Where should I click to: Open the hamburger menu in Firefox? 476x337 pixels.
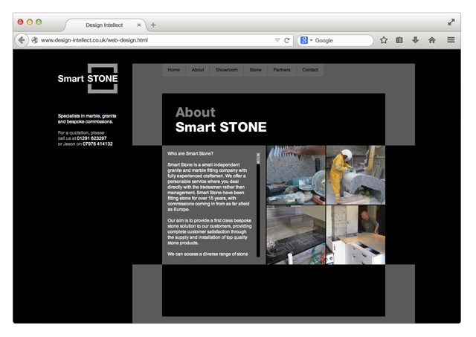[x=451, y=40]
